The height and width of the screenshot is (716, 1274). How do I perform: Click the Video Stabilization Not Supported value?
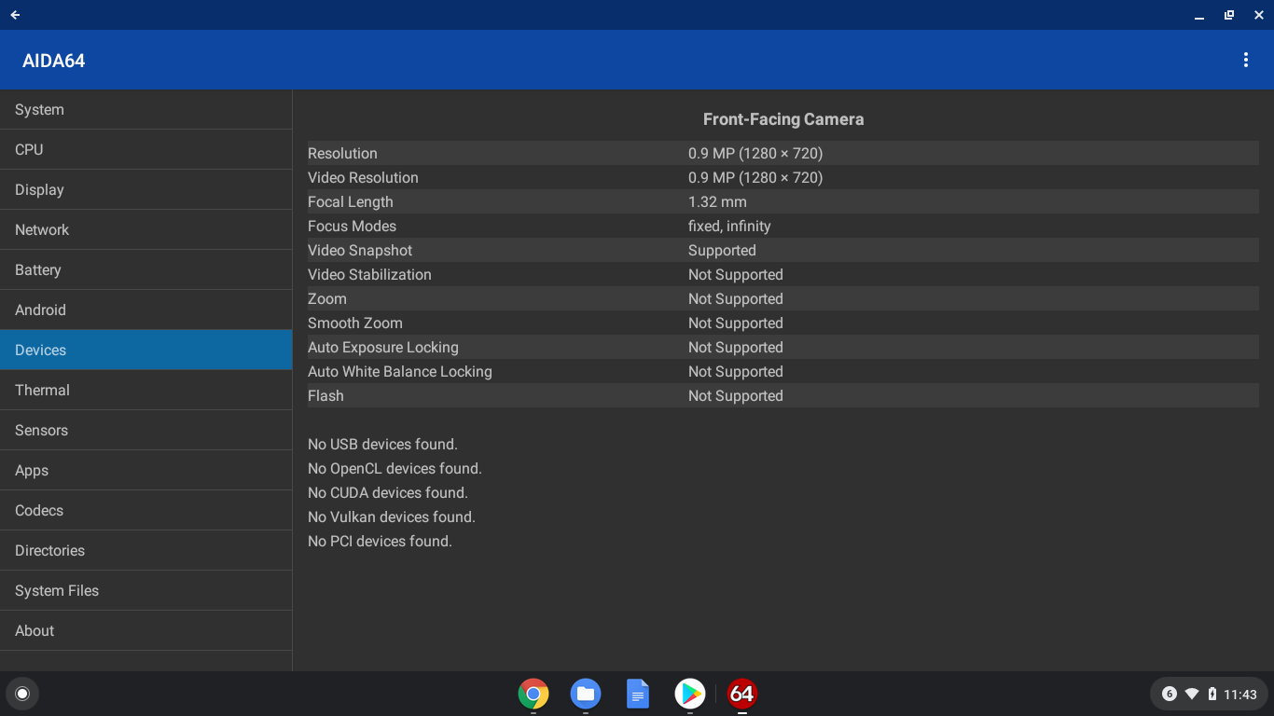pos(736,274)
